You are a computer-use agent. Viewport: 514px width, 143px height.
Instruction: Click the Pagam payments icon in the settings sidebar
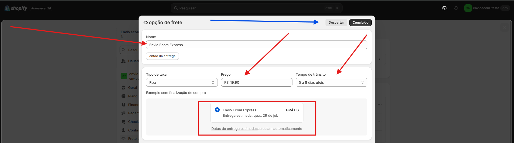tap(123, 113)
